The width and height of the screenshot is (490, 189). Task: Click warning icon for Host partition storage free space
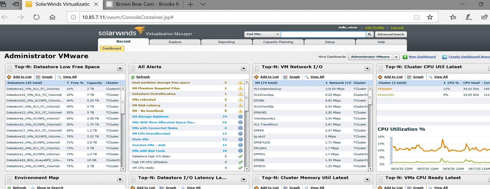click(x=240, y=83)
